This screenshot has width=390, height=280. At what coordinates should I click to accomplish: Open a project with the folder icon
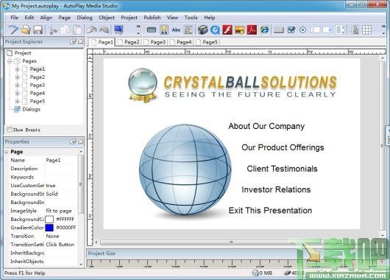tap(26, 30)
